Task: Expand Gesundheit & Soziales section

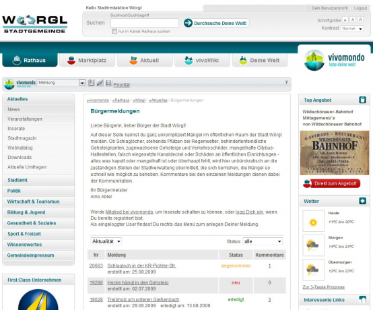Action: click(38, 223)
